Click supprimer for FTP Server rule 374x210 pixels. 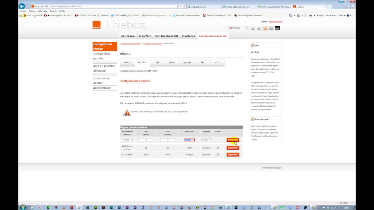coord(233,155)
